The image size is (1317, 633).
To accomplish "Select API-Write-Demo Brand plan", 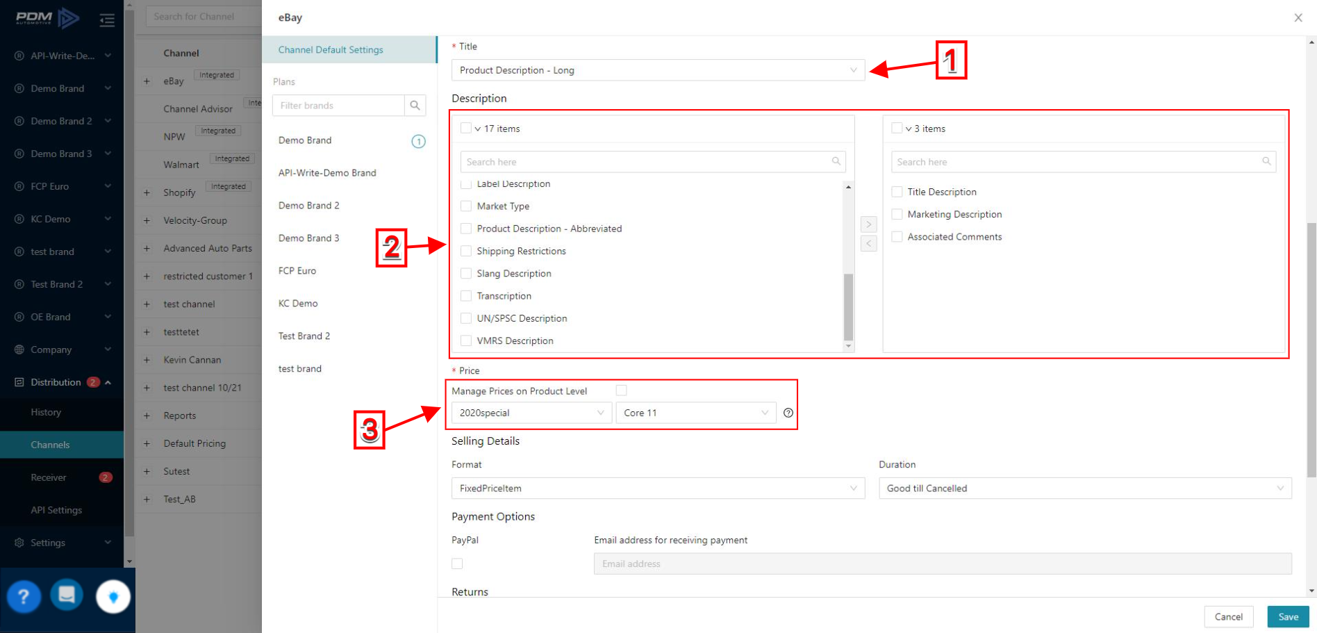I will 327,173.
